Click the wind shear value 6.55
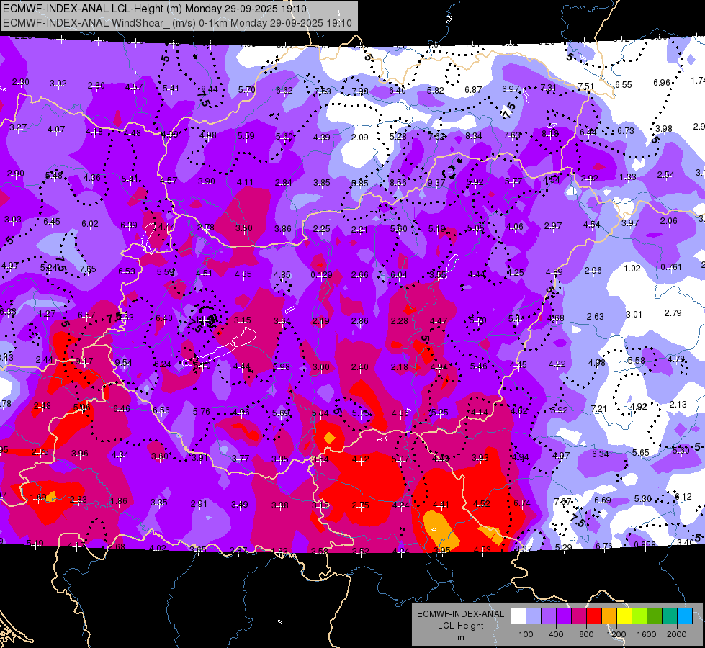 623,84
